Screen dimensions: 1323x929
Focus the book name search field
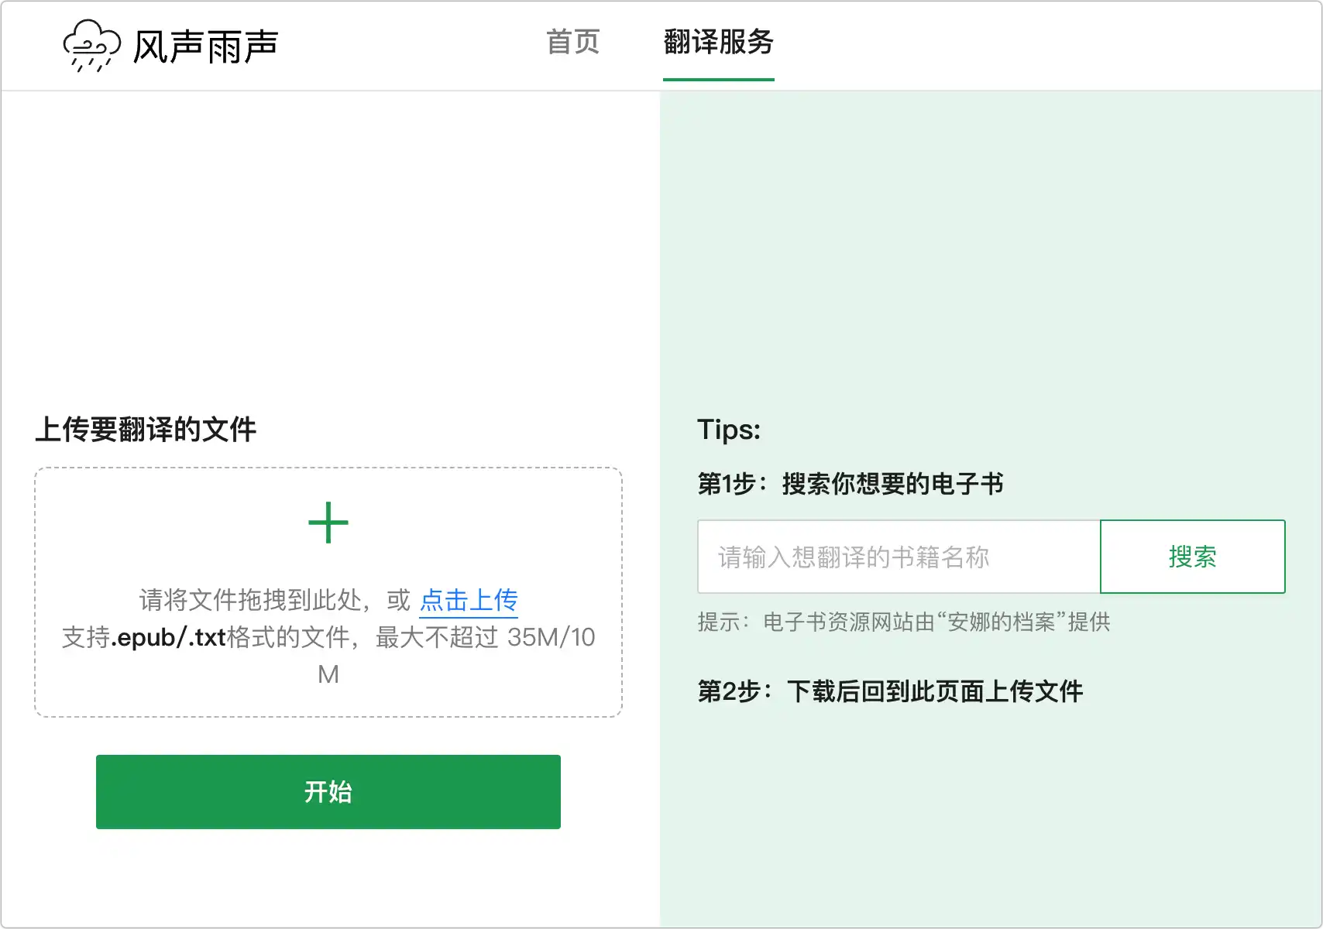coord(899,557)
